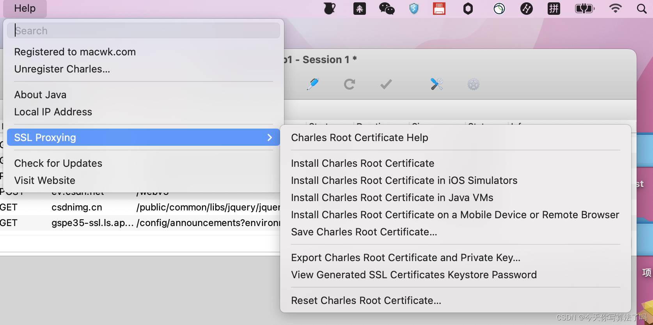
Task: Open Charles Root Certificate Help
Action: [456, 138]
